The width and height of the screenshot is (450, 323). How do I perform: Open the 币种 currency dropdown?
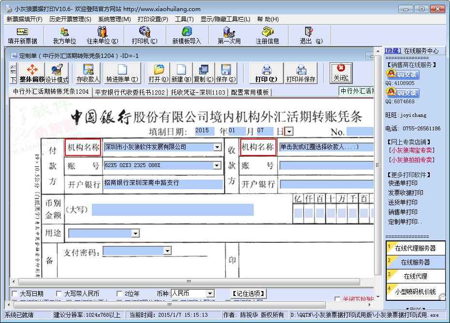pos(210,294)
